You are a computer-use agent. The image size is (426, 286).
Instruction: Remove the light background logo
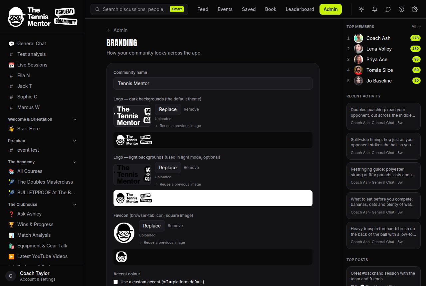pos(191,168)
